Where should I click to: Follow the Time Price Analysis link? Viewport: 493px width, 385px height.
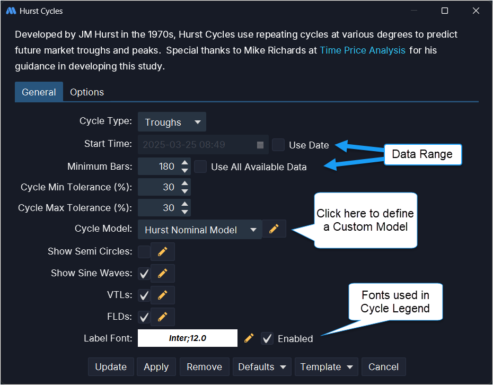point(363,50)
